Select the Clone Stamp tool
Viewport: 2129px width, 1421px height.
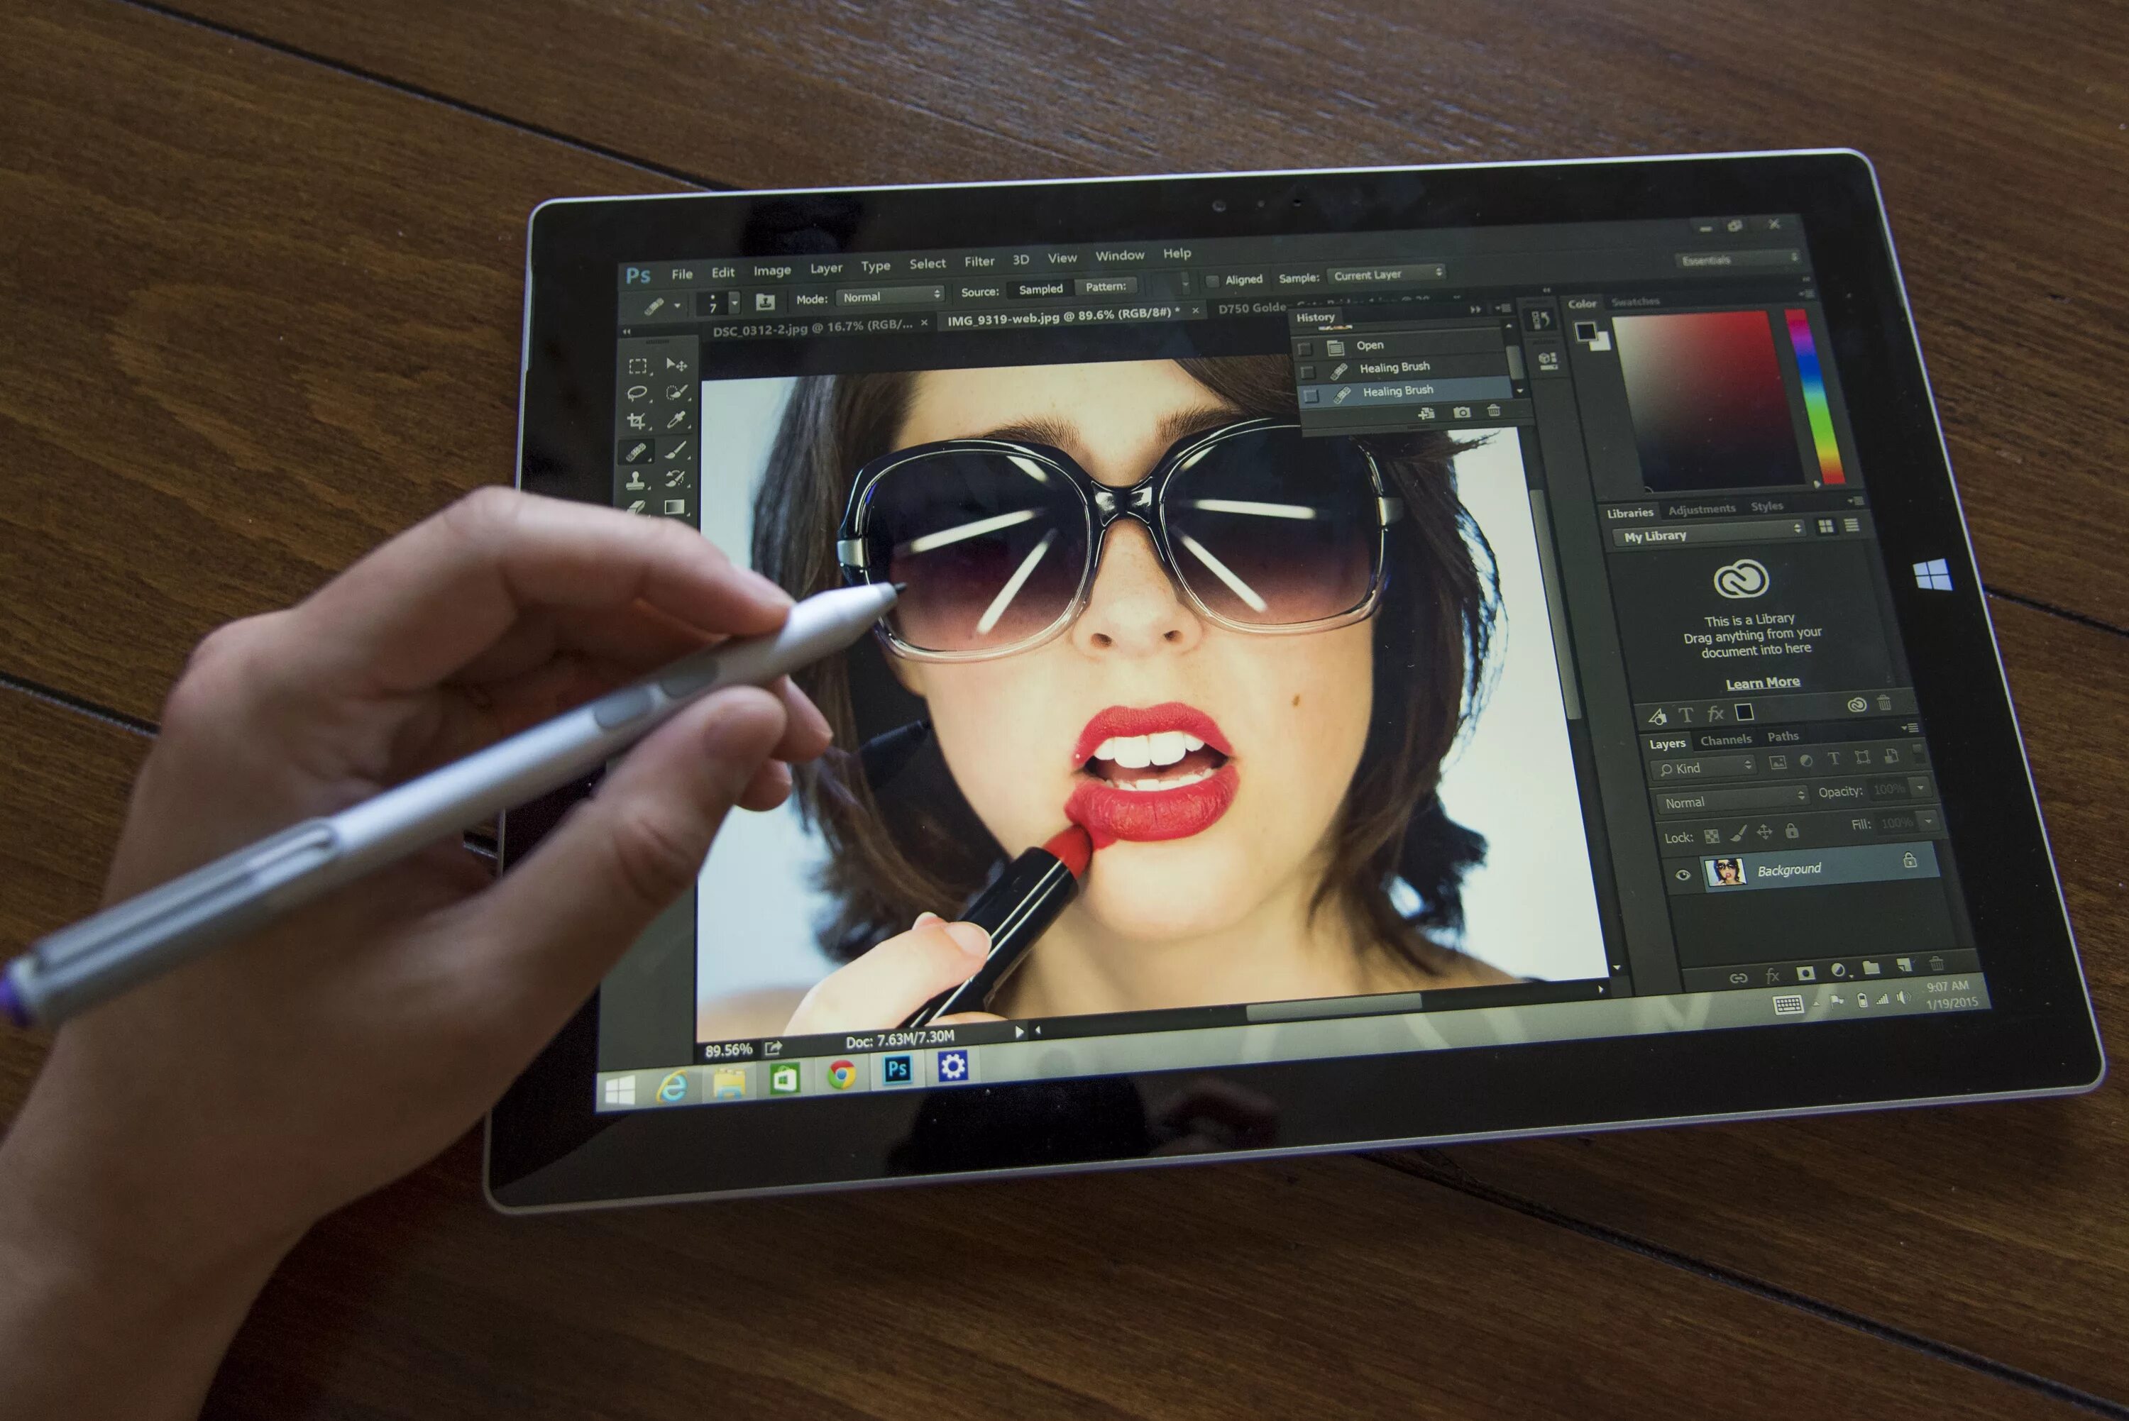tap(637, 480)
